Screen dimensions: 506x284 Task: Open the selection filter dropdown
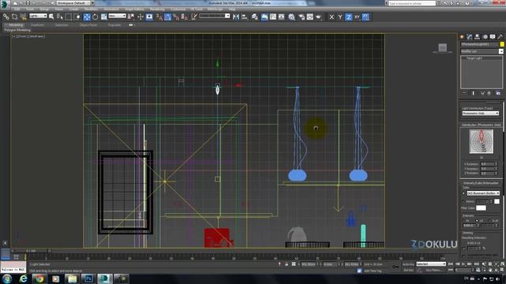click(38, 16)
